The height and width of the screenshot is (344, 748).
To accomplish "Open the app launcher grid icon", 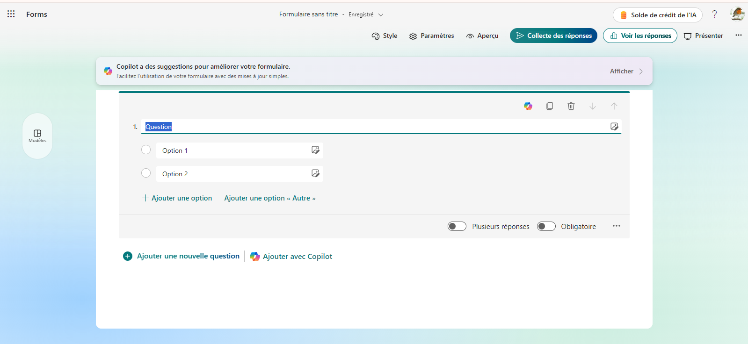I will click(x=11, y=14).
